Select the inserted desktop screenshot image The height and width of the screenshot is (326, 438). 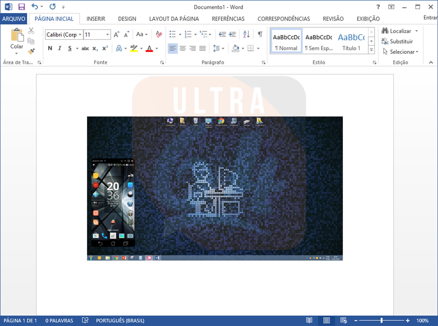click(215, 188)
